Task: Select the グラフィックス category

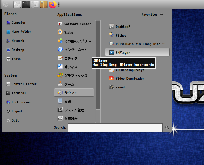Action: pos(74,75)
